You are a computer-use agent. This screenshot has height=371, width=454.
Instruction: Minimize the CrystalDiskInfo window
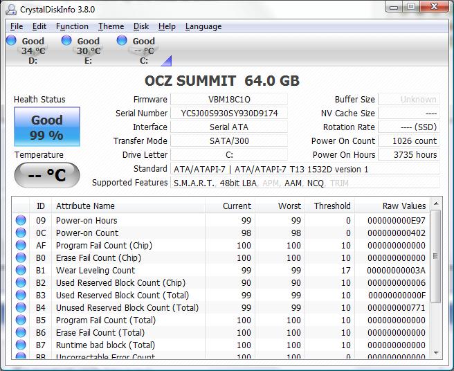pyautogui.click(x=394, y=7)
